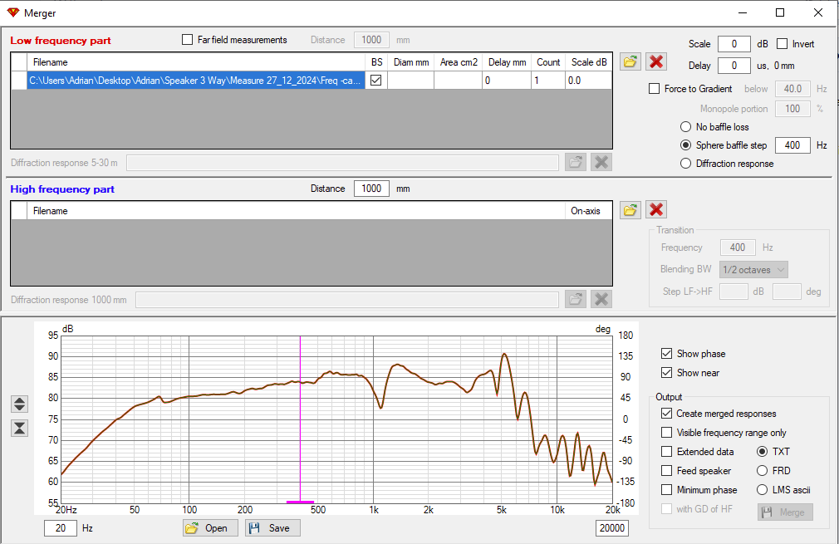Select the low frequency file path row
The width and height of the screenshot is (839, 544).
(196, 81)
